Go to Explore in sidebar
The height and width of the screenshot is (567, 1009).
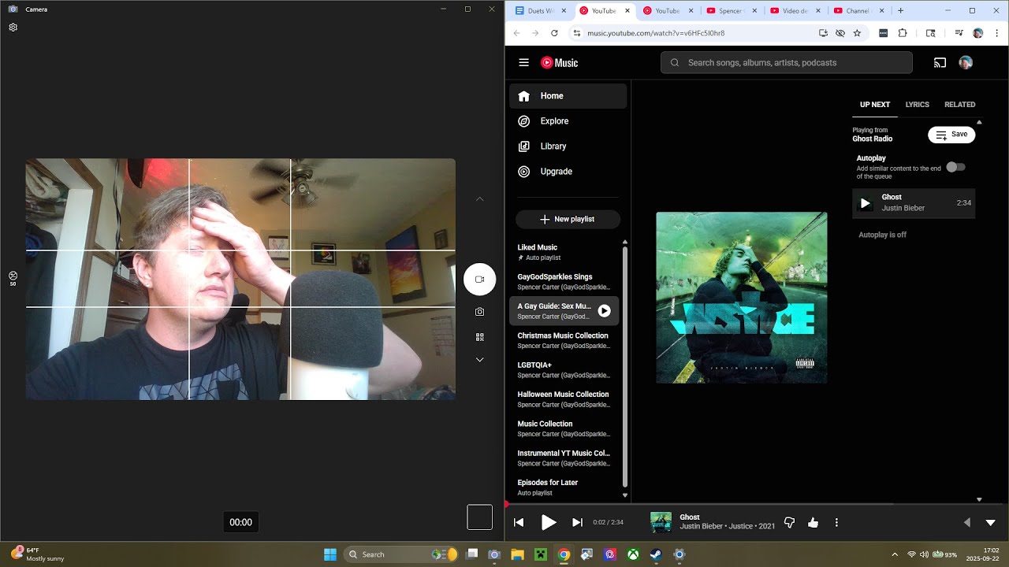[568, 121]
